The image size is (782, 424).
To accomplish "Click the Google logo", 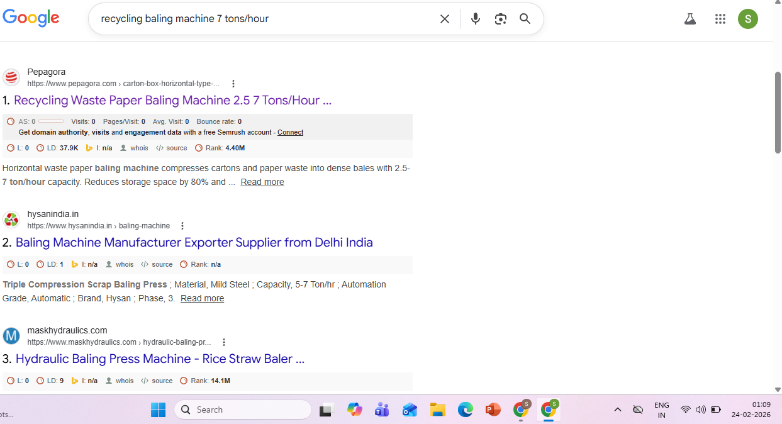I will click(x=31, y=18).
